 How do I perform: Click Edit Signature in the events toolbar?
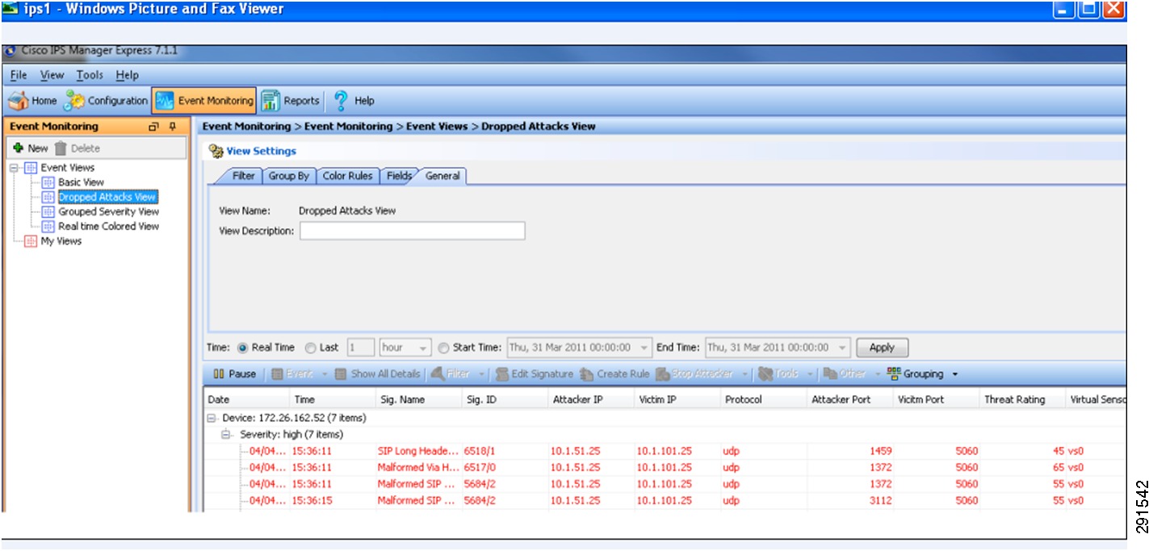[x=534, y=374]
